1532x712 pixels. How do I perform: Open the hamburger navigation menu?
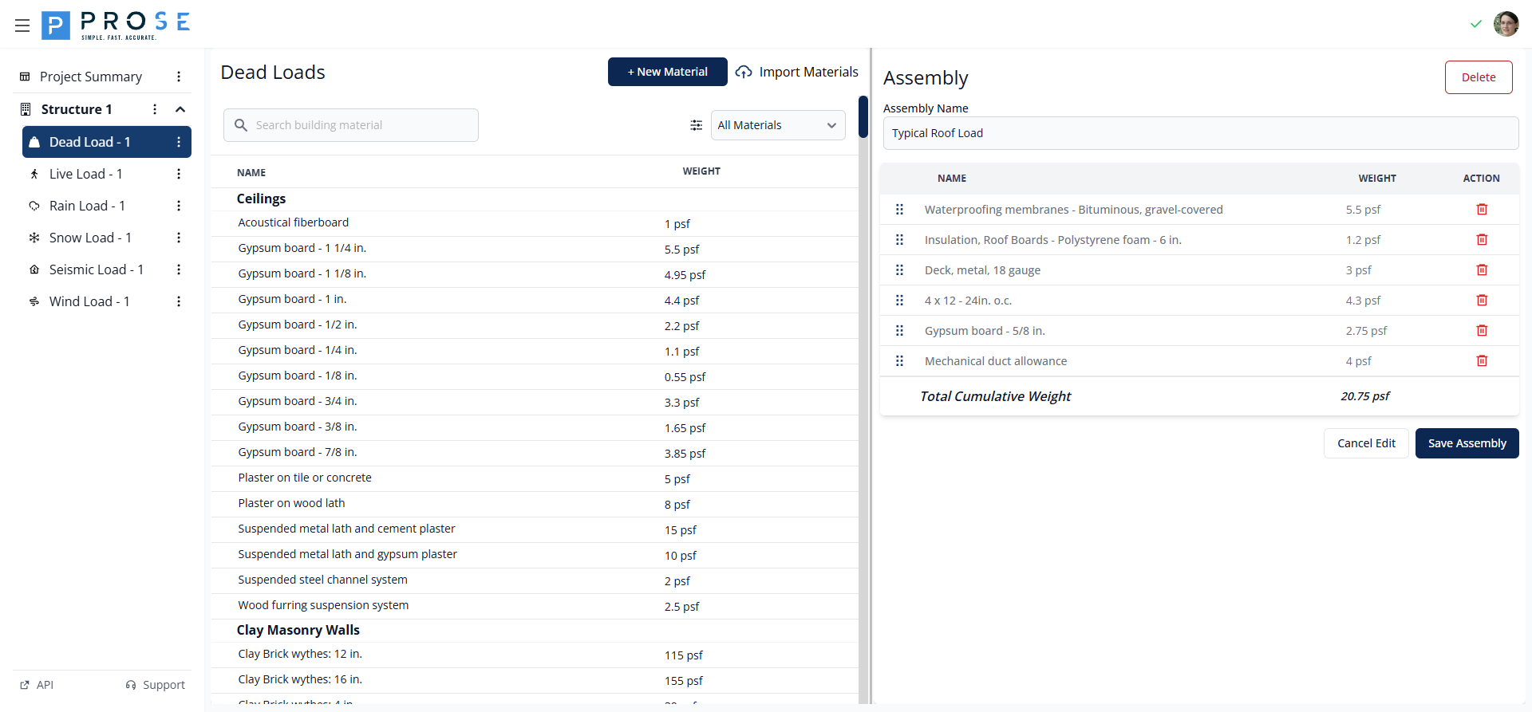tap(22, 26)
